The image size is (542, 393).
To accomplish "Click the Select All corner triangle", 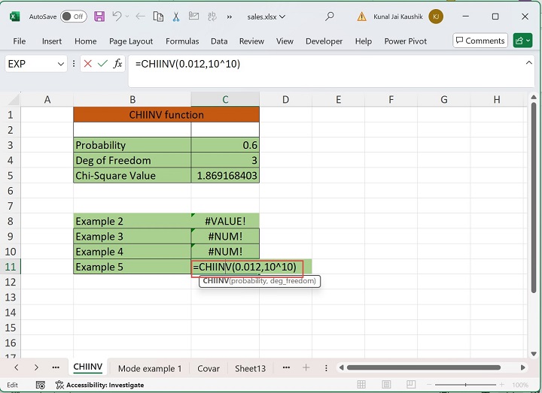I will (x=14, y=100).
